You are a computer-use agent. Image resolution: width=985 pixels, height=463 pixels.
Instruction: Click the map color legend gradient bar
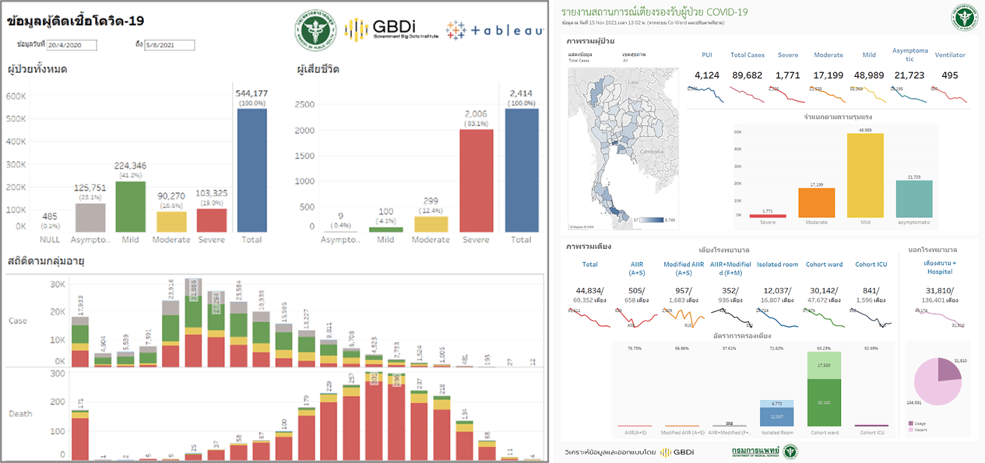pos(652,220)
